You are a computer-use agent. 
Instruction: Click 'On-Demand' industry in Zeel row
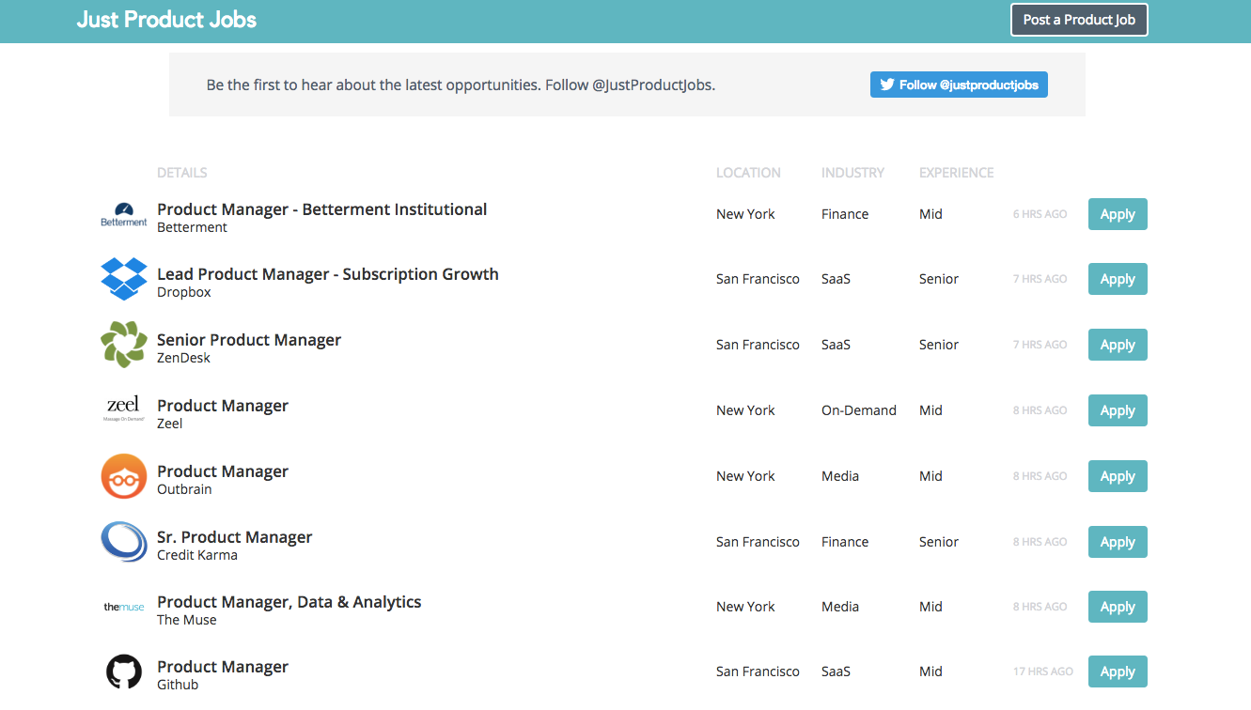(x=859, y=410)
